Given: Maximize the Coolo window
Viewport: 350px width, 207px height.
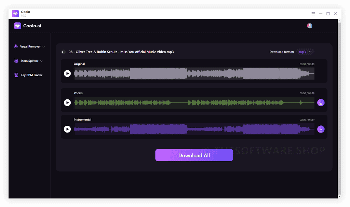Looking at the screenshot, I should click(x=328, y=14).
